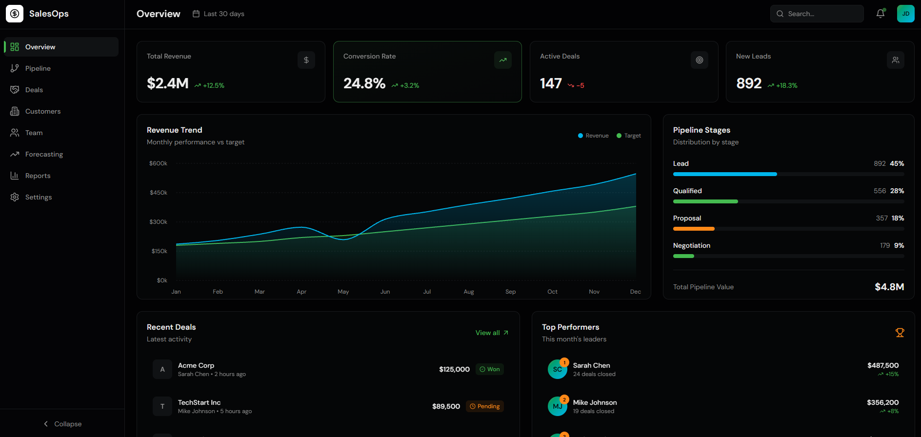Toggle the Revenue legend series

pos(593,136)
